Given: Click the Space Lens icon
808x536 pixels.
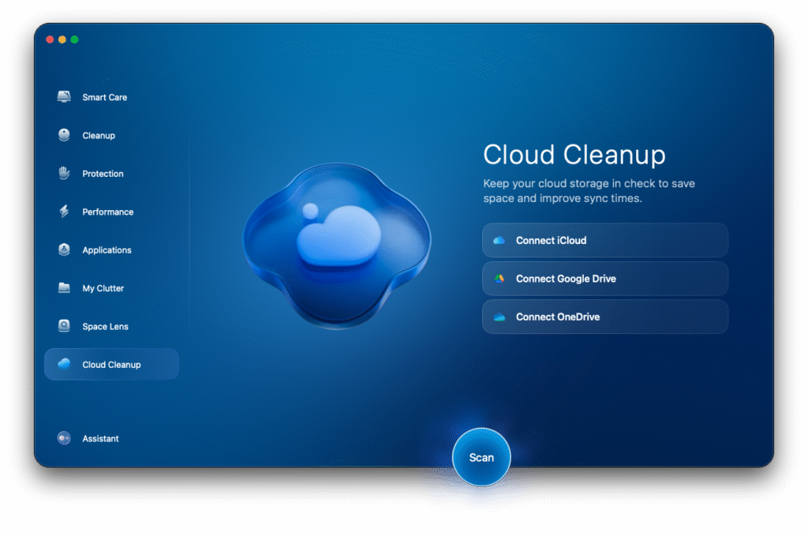Looking at the screenshot, I should pyautogui.click(x=64, y=326).
